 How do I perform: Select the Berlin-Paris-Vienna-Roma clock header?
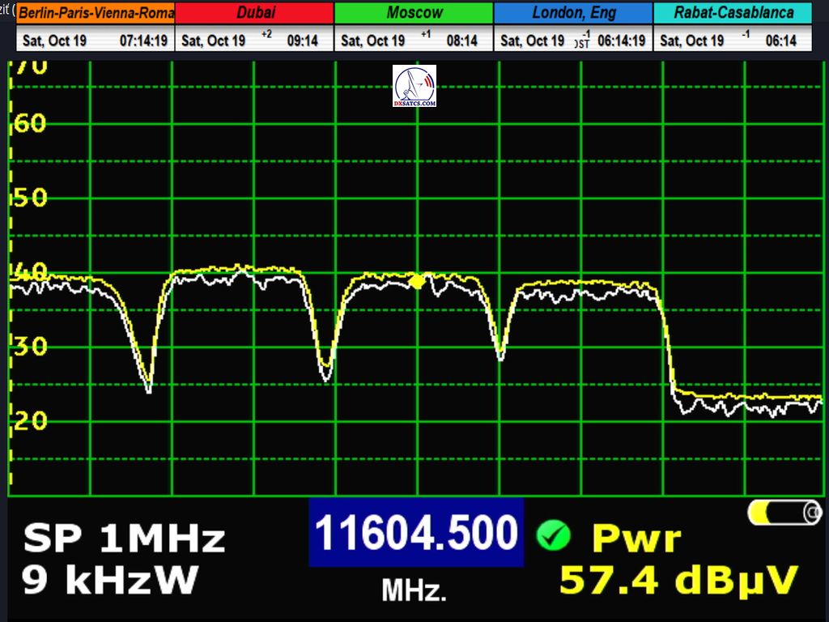(96, 13)
